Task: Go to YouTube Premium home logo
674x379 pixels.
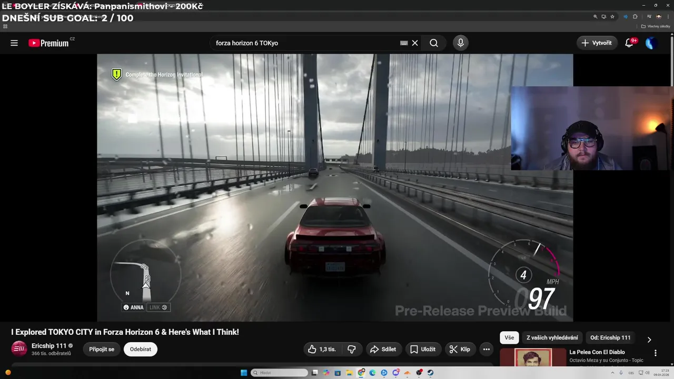Action: pyautogui.click(x=48, y=43)
